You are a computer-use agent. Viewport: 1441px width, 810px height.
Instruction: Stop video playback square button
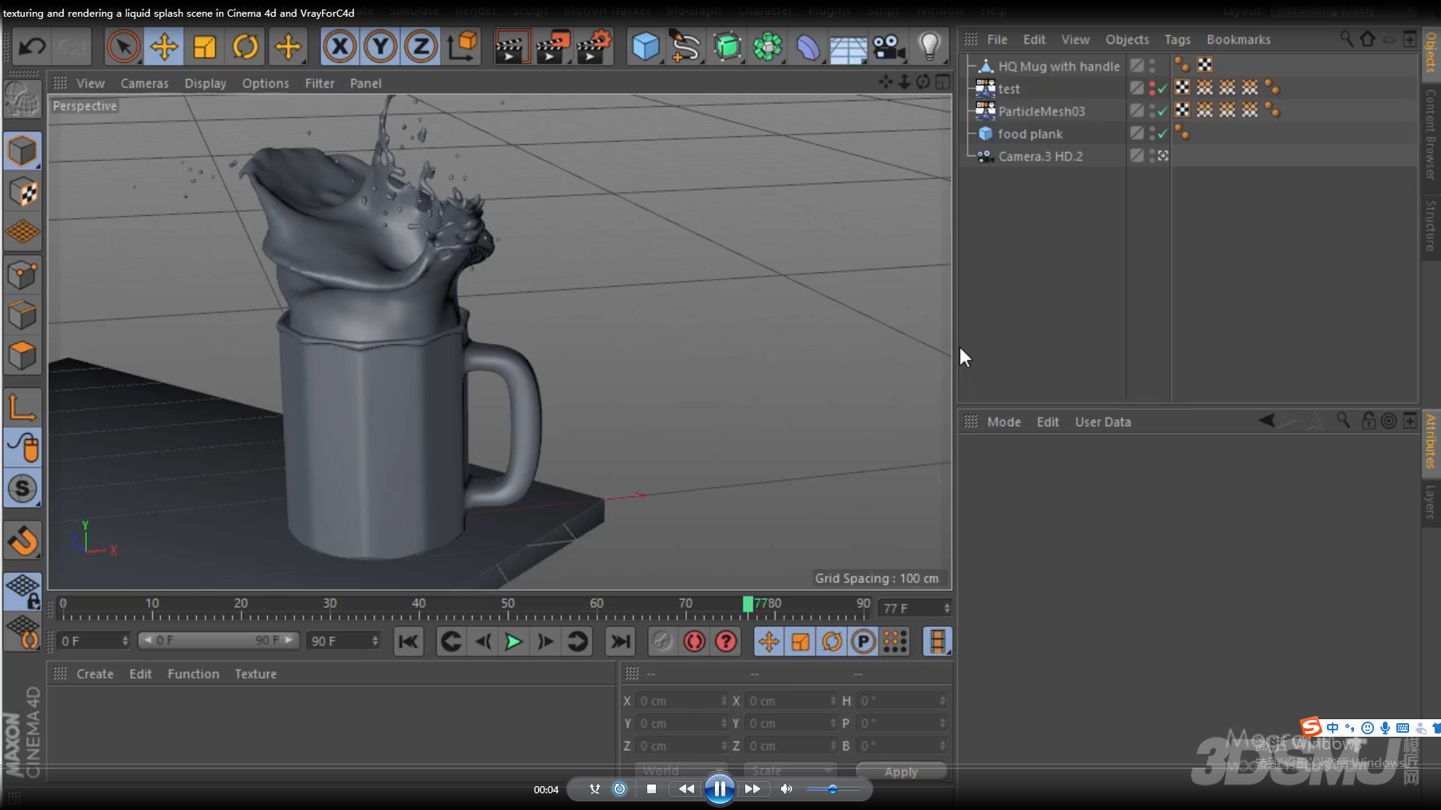651,789
